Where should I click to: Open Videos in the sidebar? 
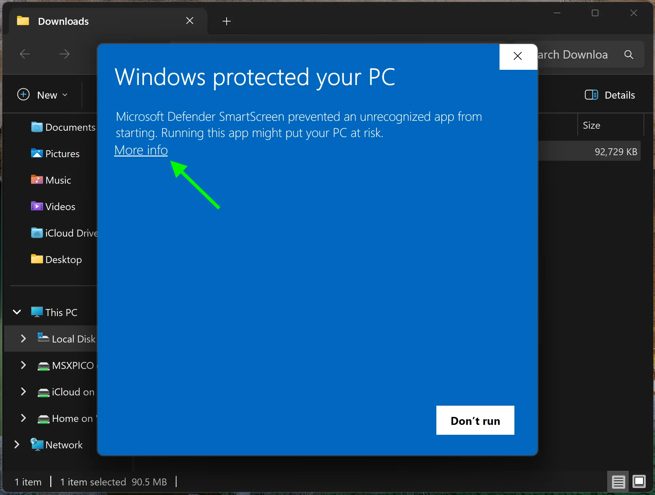click(x=53, y=206)
